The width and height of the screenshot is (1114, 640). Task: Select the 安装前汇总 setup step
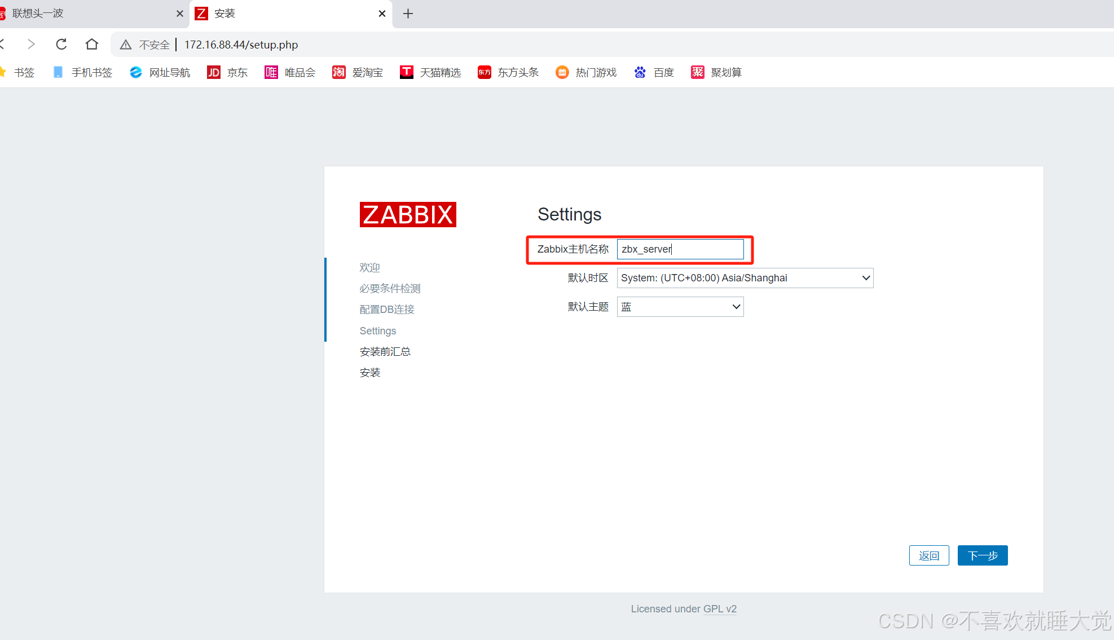click(x=385, y=351)
